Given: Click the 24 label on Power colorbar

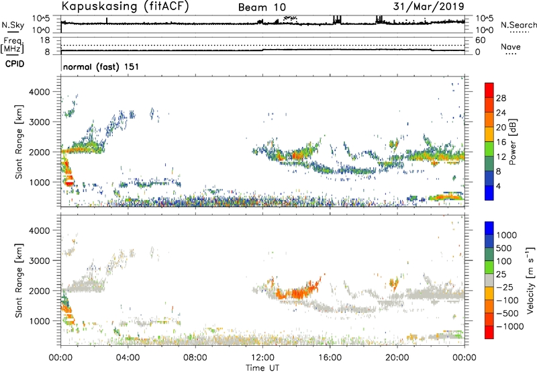Looking at the screenshot, I should coord(501,113).
